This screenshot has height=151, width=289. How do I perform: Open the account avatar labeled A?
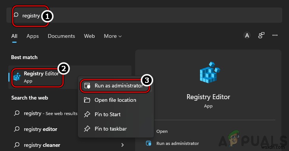point(247,35)
